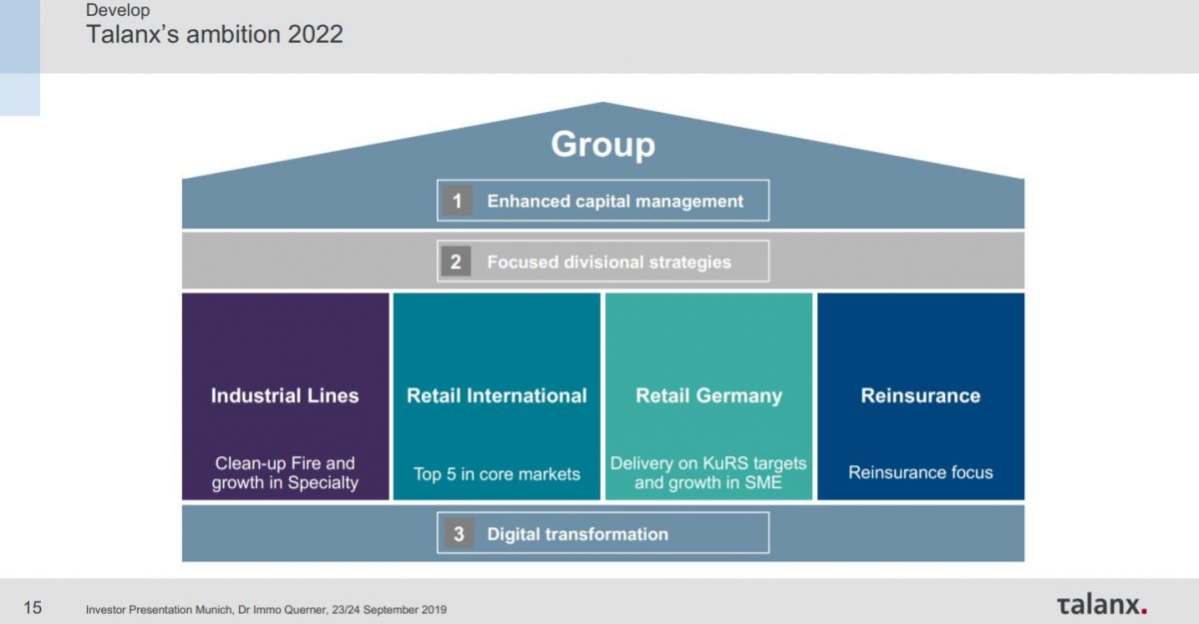Click 'Clean-up Fire and growth in Specialty' text
This screenshot has width=1199, height=624.
(285, 473)
